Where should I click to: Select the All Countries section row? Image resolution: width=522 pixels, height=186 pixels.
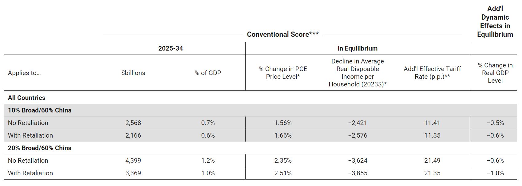27,98
